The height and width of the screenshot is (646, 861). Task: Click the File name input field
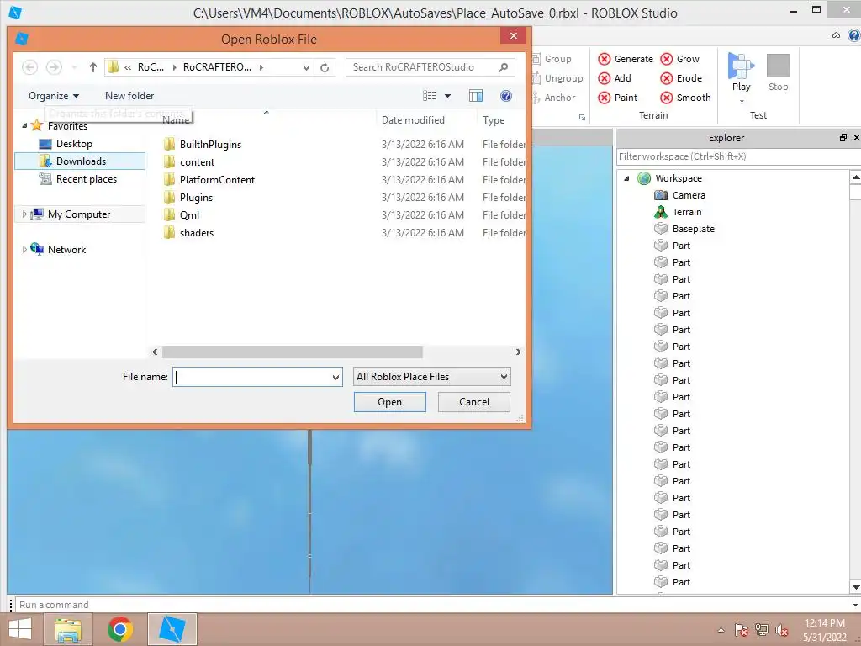[x=252, y=377]
